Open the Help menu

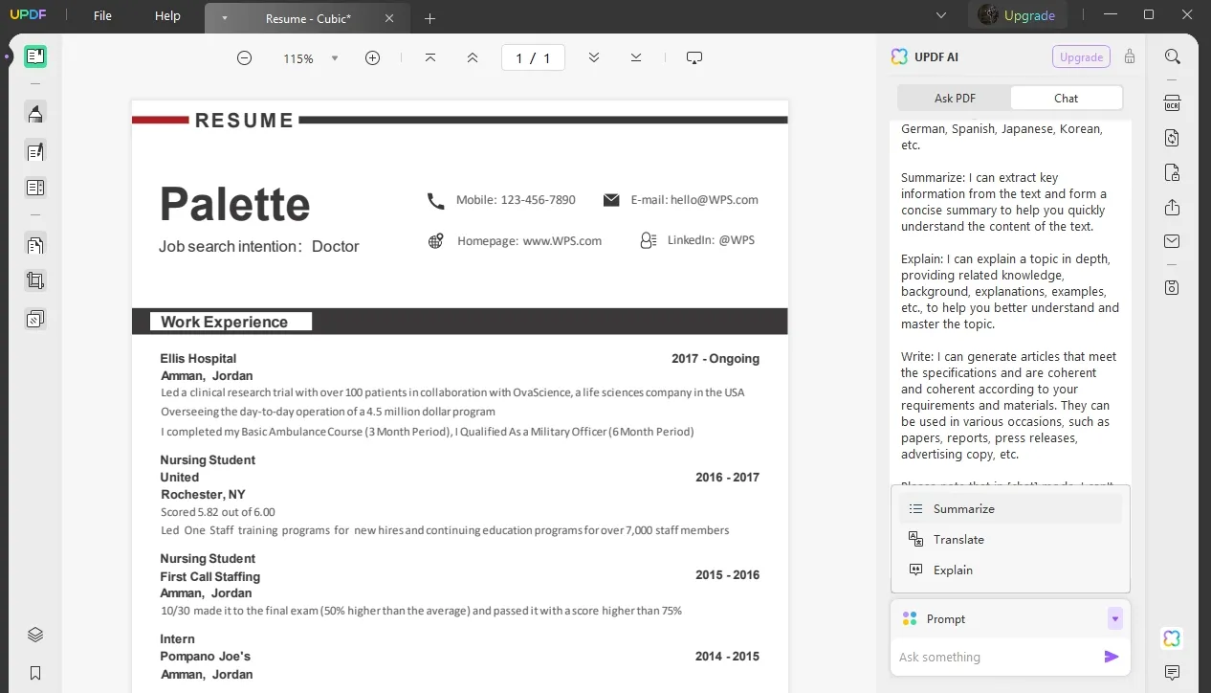click(x=167, y=15)
